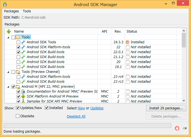The height and width of the screenshot is (137, 191).
Task: Enable the Obsolete checkbox
Action: click(17, 116)
